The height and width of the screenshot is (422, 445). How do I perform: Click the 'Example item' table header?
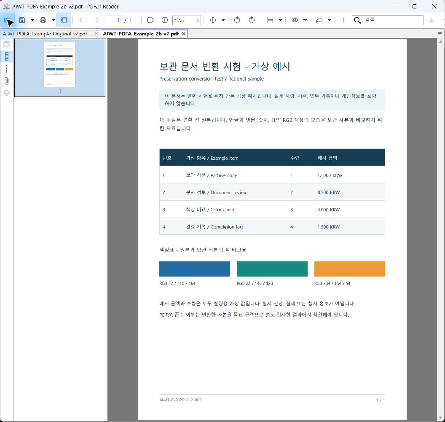(212, 158)
